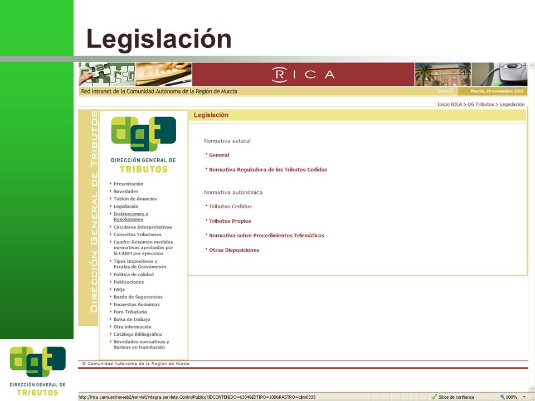Open Normativa sobre Procedimientos Telemáticos link

tap(266, 236)
